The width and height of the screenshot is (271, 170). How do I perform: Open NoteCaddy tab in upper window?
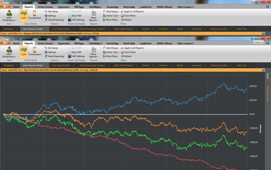(129, 7)
